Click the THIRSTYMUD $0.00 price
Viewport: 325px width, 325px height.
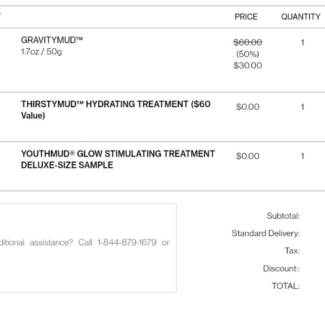pos(248,107)
